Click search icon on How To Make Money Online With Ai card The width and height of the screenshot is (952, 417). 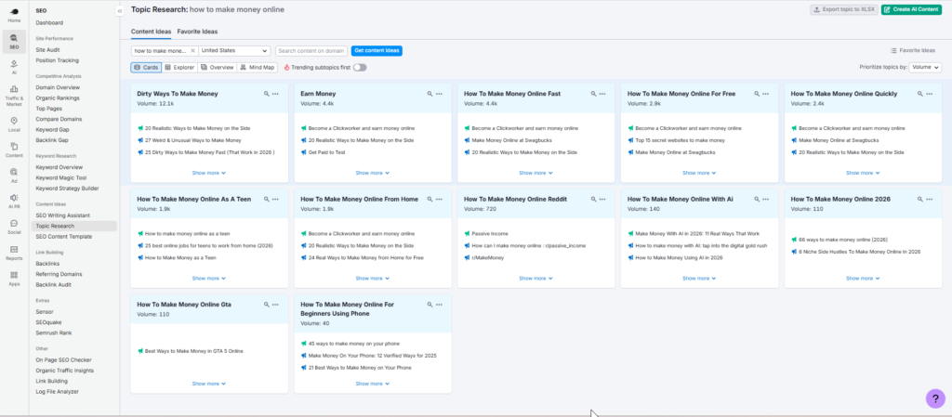point(757,200)
